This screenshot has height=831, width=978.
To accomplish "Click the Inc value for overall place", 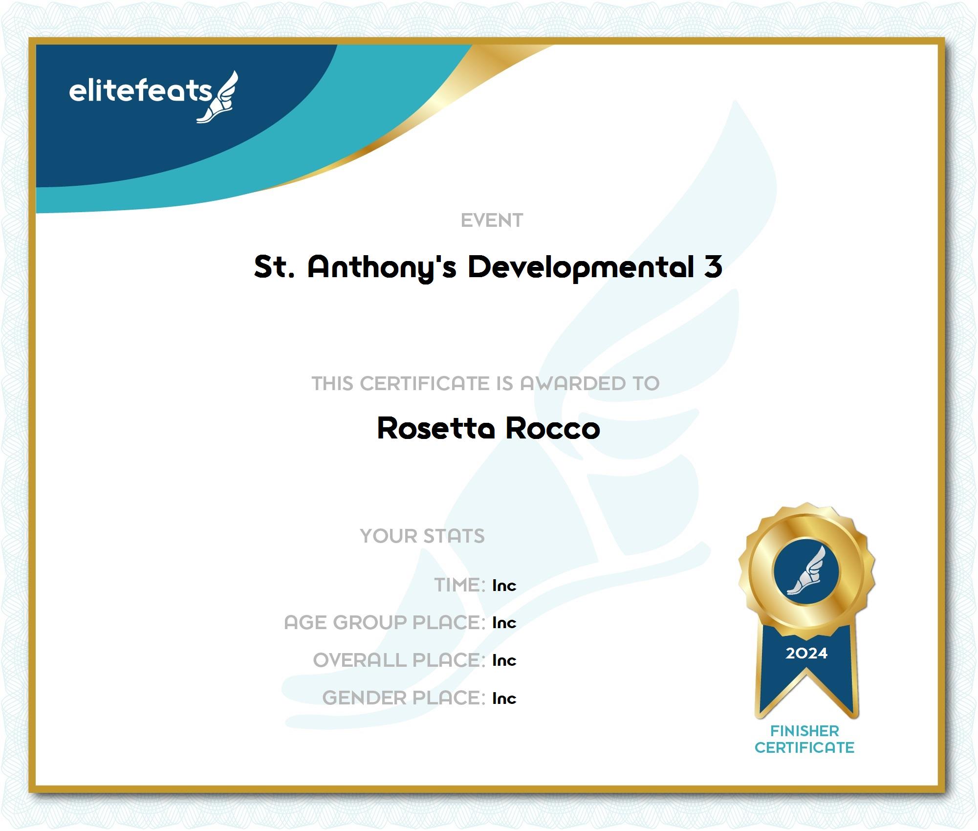I will coord(504,661).
